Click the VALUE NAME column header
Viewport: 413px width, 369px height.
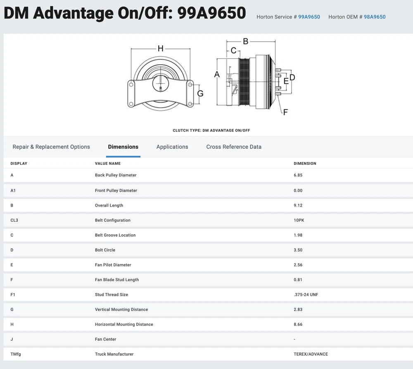pyautogui.click(x=108, y=164)
